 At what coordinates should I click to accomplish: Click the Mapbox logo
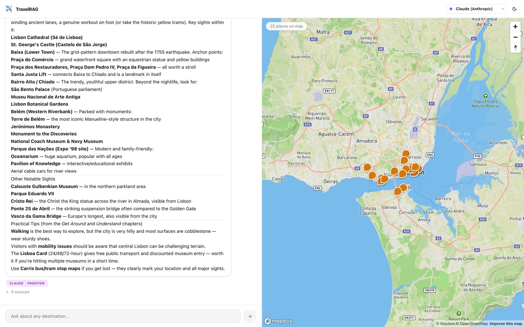[x=278, y=321]
